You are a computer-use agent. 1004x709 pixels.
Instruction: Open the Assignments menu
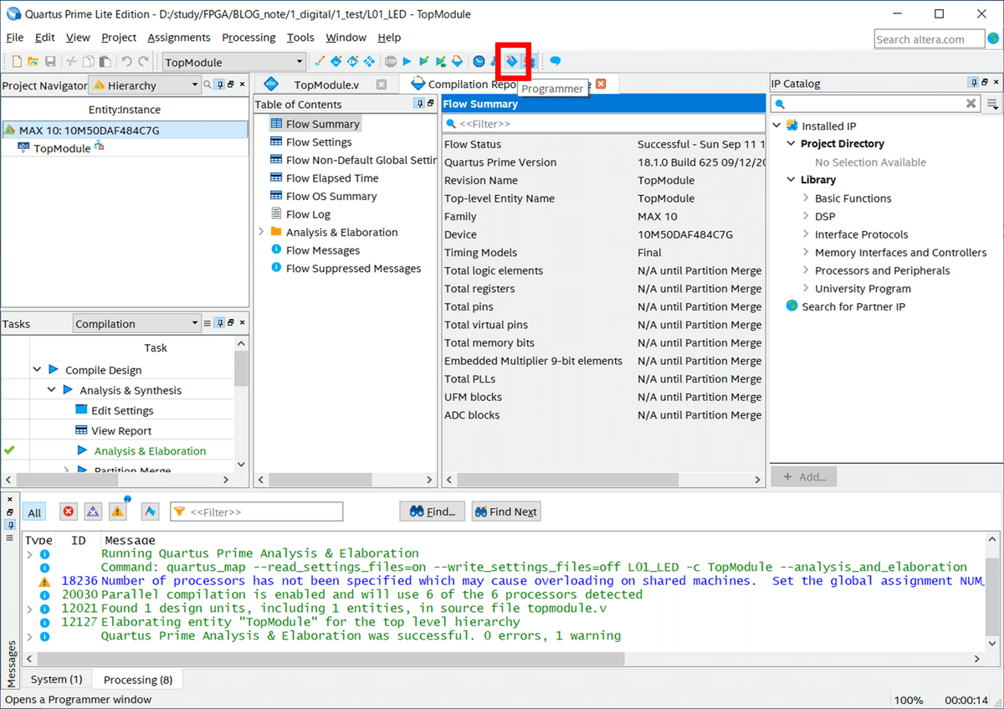179,38
